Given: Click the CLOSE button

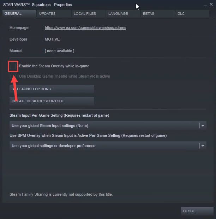Looking at the screenshot, I should 197,211.
